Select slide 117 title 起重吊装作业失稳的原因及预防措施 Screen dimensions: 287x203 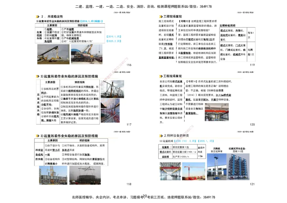tap(69, 76)
